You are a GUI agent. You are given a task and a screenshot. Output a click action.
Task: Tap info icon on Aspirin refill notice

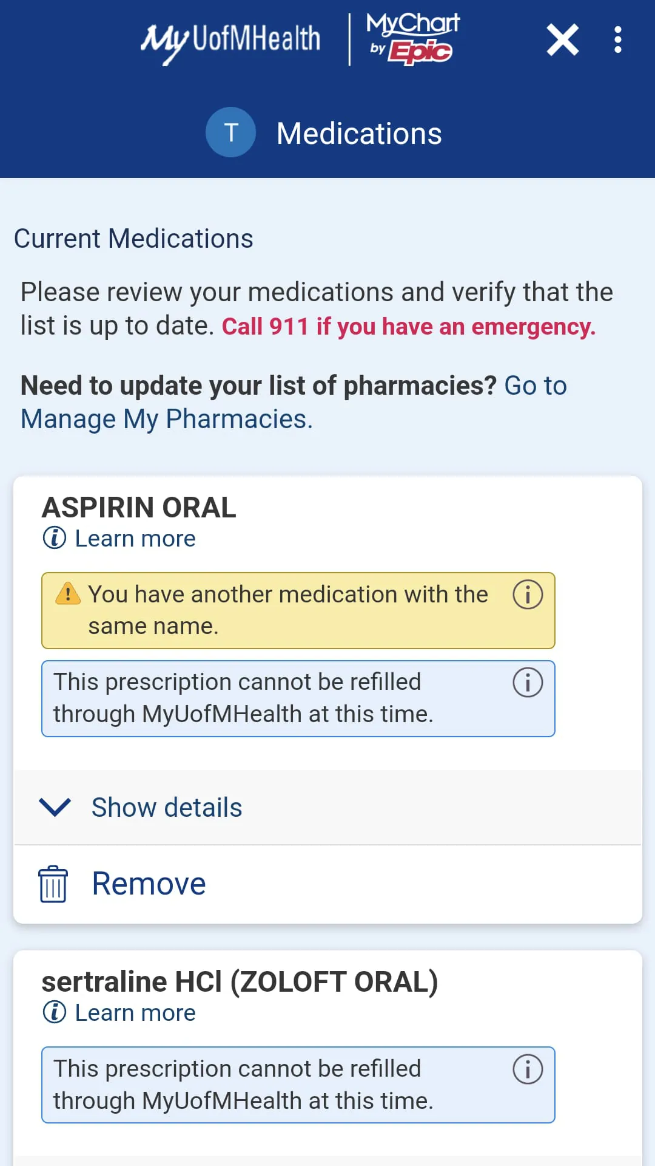(528, 683)
